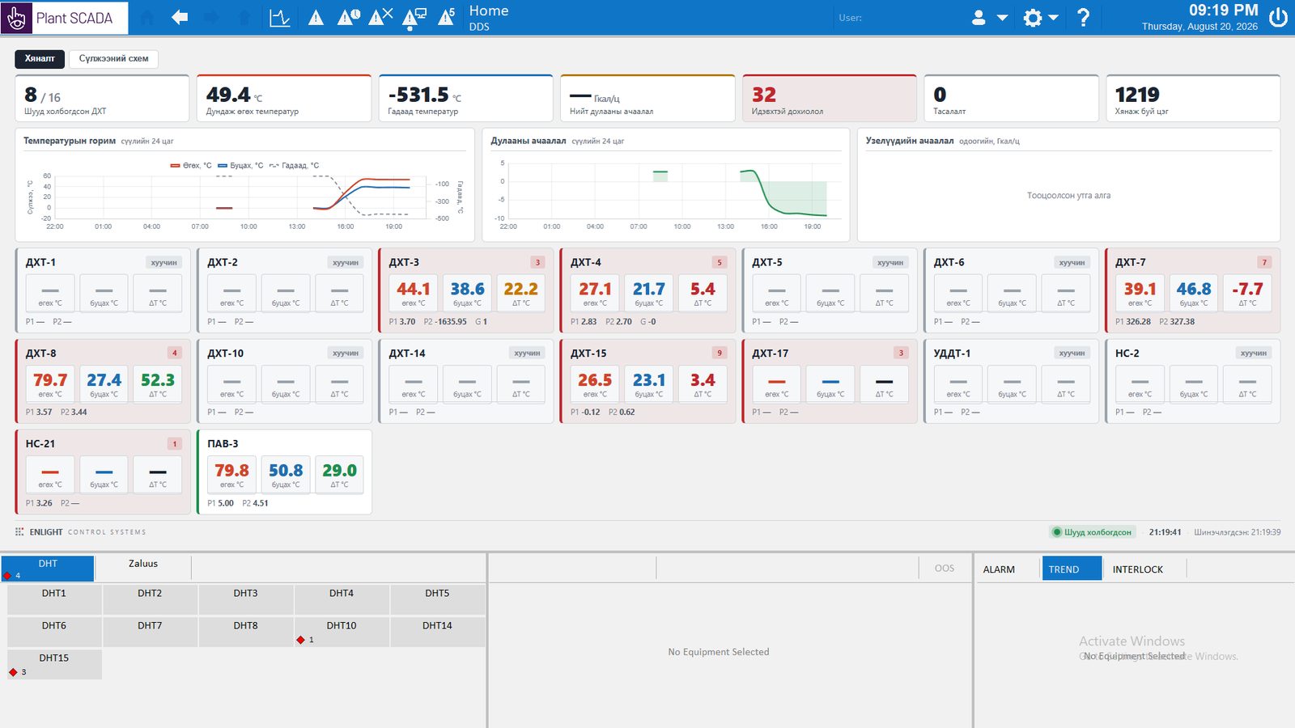Open hardware alarms icon with monitor
The image size is (1295, 728).
(414, 18)
